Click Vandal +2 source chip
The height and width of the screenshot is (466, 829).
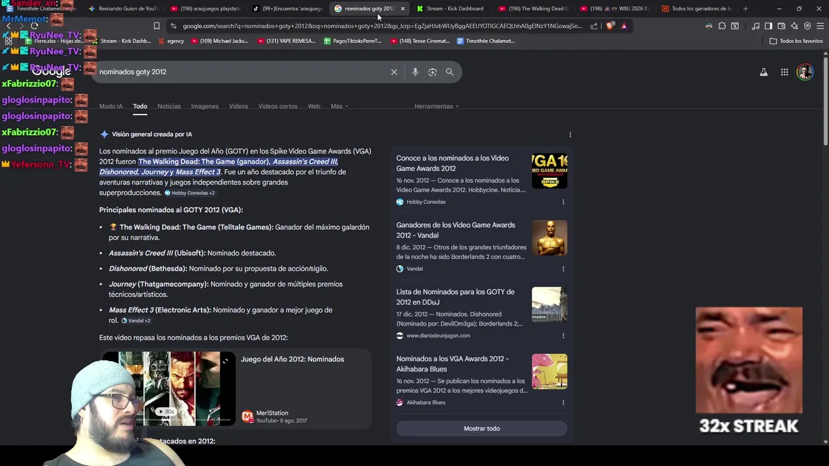point(136,320)
